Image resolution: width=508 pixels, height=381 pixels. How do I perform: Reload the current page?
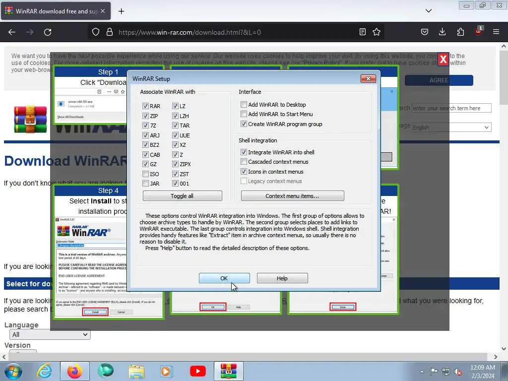(48, 32)
